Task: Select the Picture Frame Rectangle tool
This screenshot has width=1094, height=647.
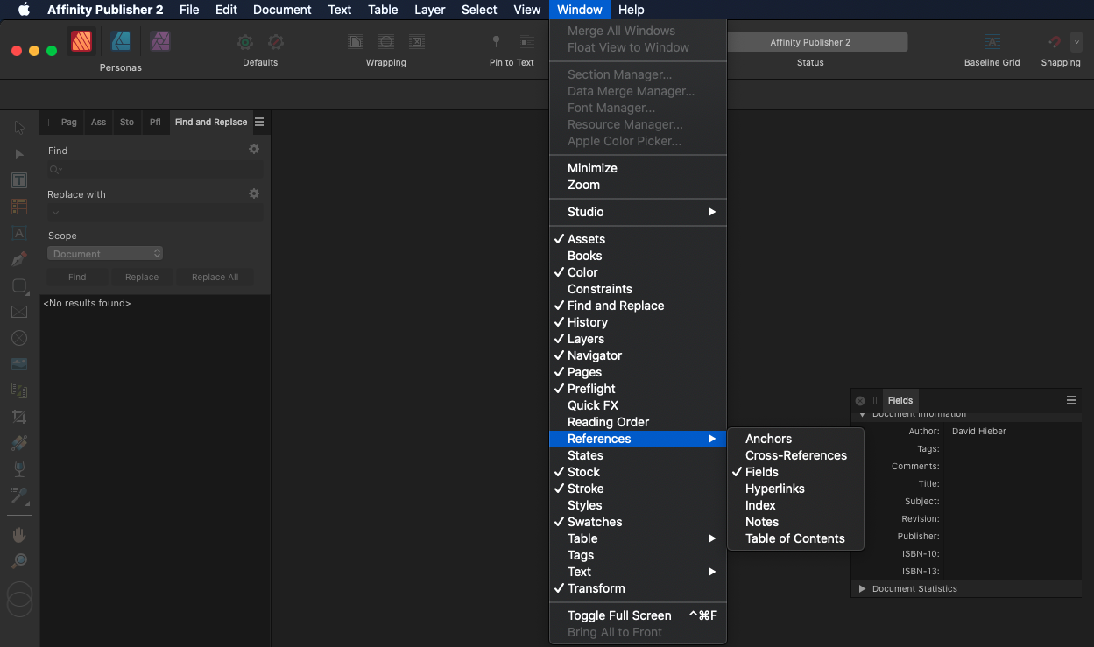Action: (19, 312)
